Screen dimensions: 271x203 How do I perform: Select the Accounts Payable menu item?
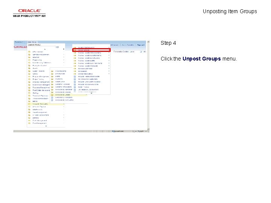(39, 107)
